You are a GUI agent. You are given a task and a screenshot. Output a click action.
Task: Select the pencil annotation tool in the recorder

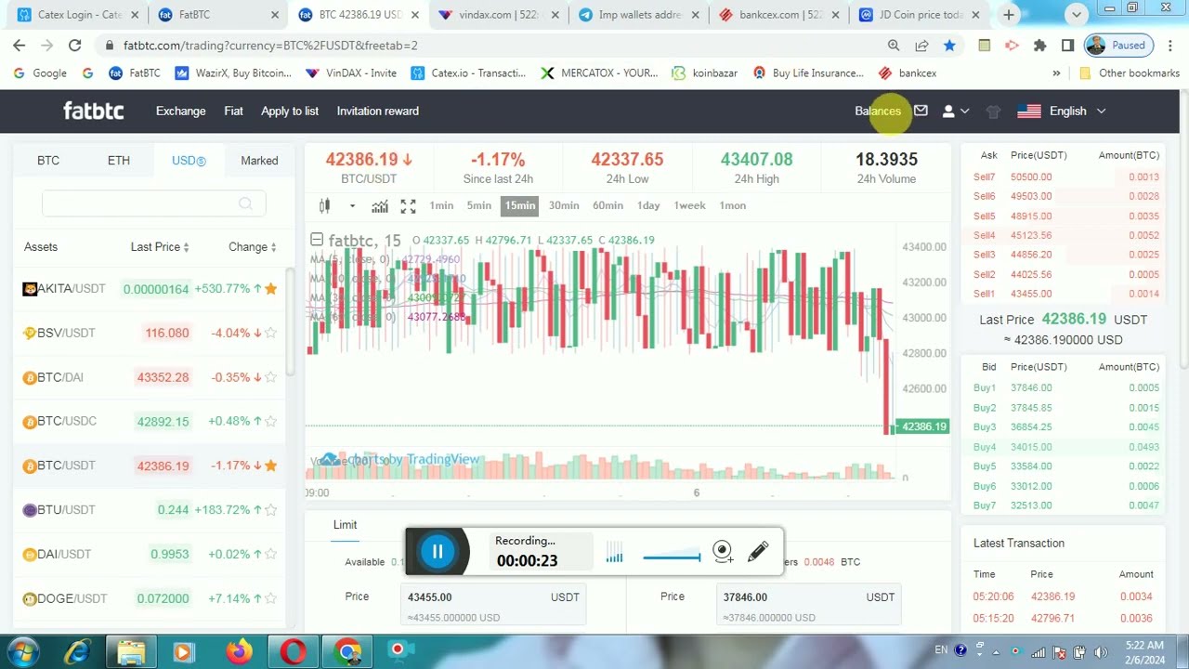click(x=758, y=552)
